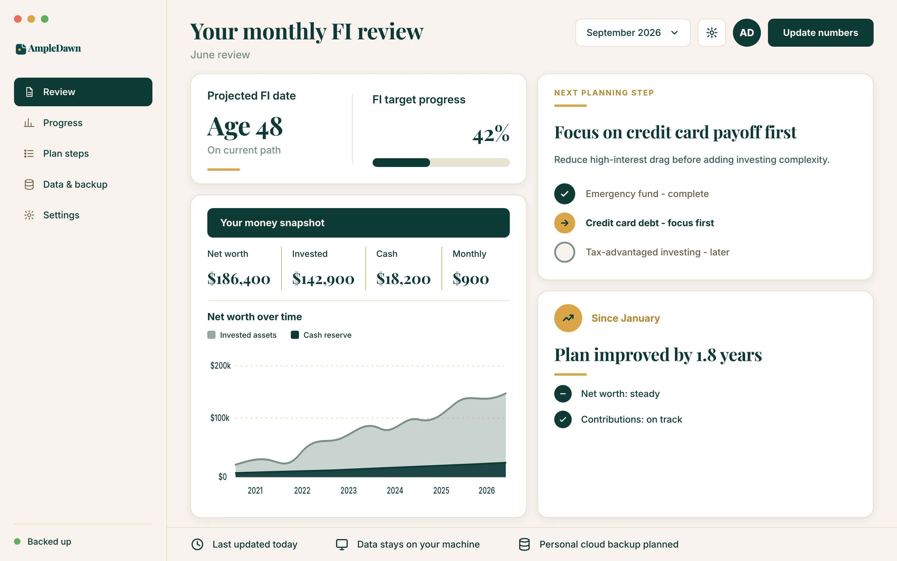Click the green maximize window dot
Image resolution: width=897 pixels, height=561 pixels.
pos(45,19)
